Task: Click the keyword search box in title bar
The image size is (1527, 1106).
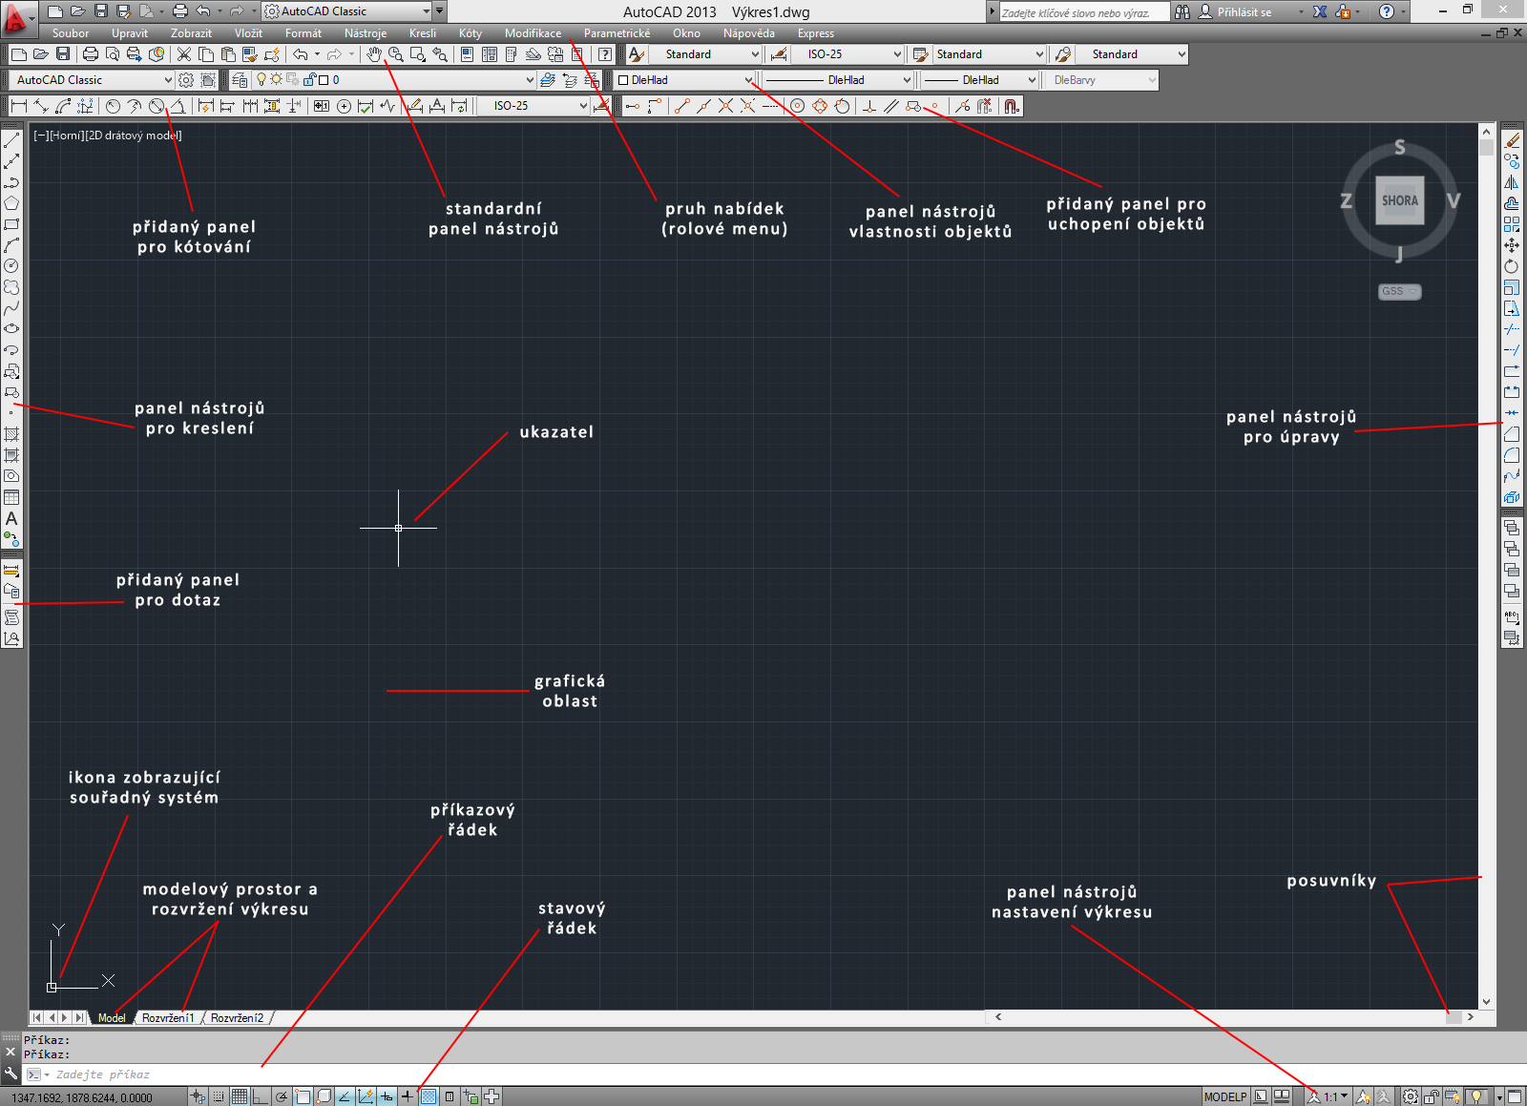Action: (x=1082, y=12)
